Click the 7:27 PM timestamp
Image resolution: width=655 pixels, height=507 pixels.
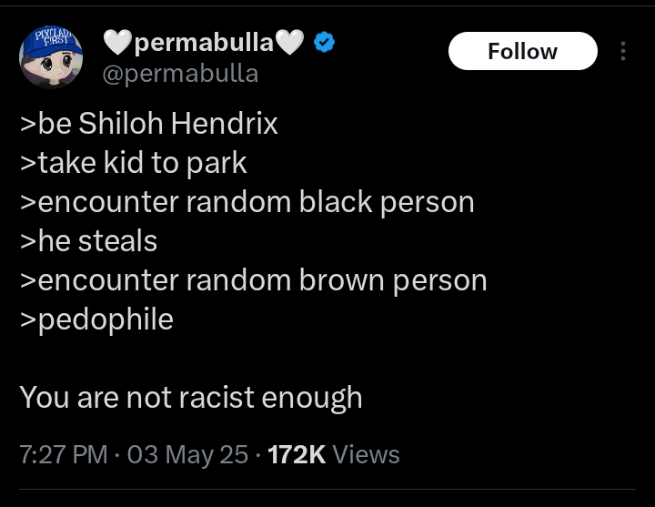pyautogui.click(x=64, y=453)
